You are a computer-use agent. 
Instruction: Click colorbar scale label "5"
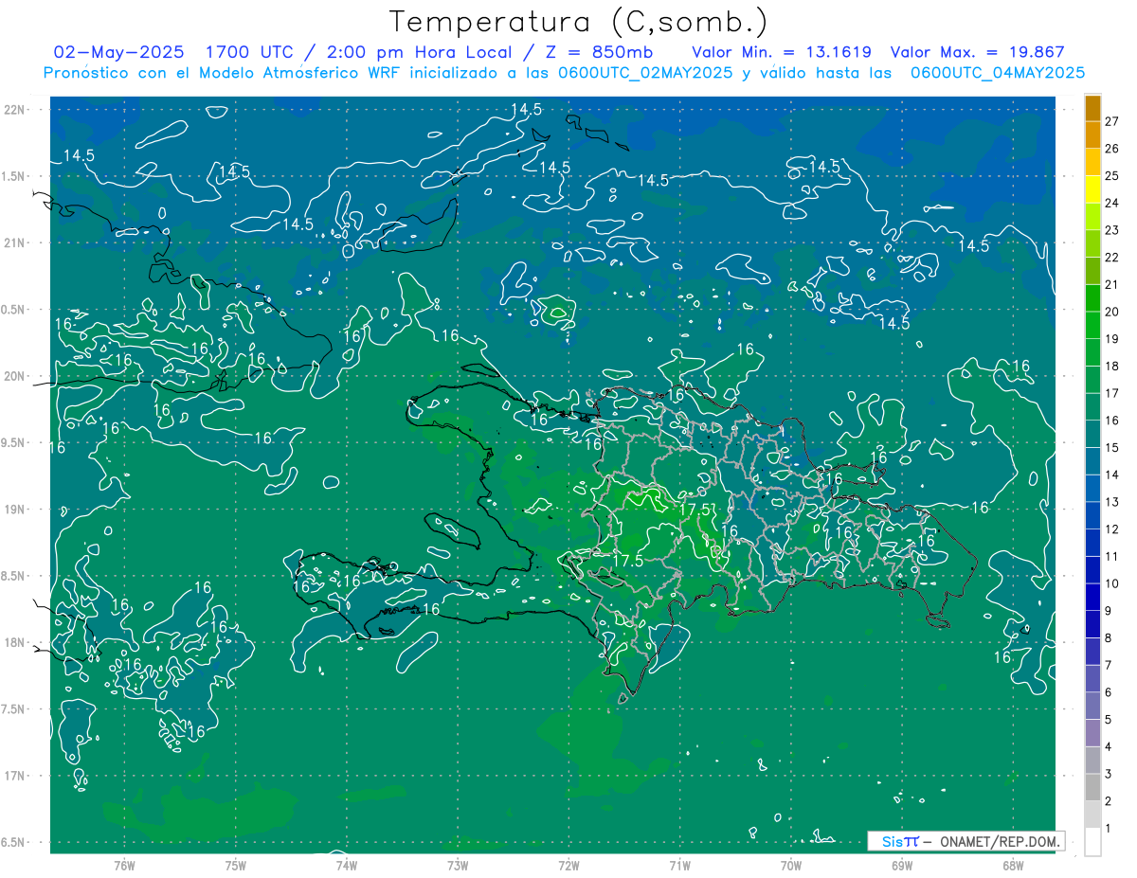click(1110, 720)
